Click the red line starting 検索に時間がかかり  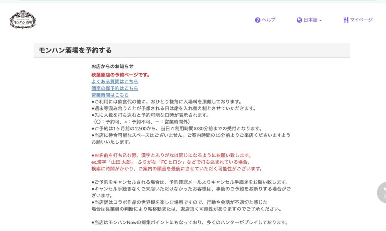[177, 169]
